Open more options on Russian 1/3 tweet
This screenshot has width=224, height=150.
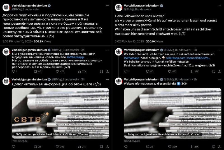tap(108, 6)
